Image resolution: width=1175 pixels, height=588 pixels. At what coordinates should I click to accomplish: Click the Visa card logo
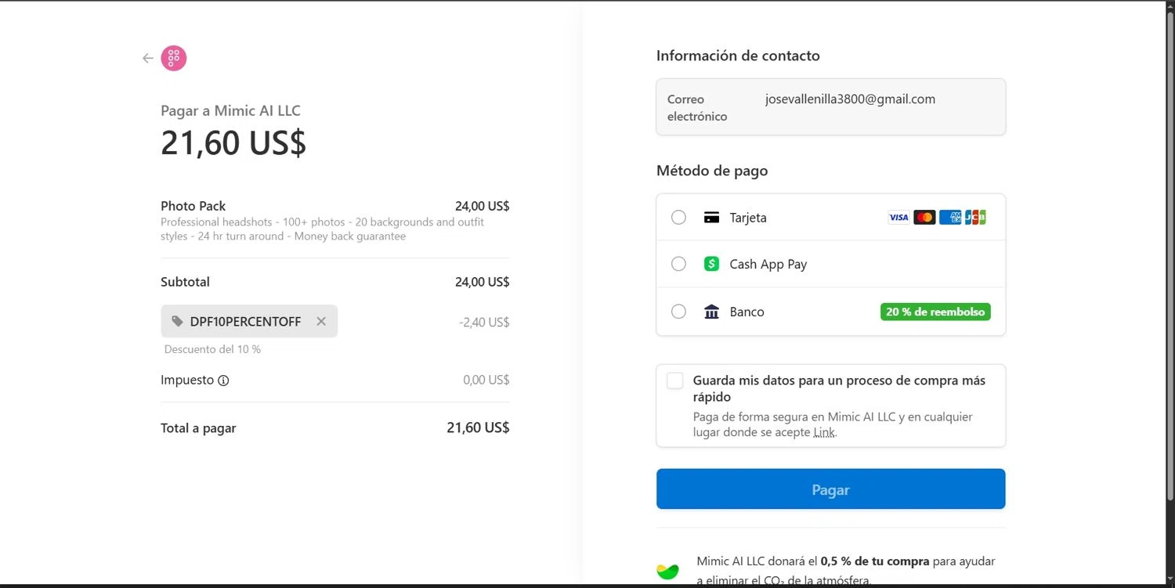click(898, 217)
